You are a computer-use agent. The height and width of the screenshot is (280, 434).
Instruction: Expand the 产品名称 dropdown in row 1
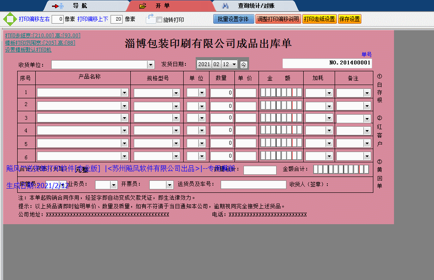125,92
